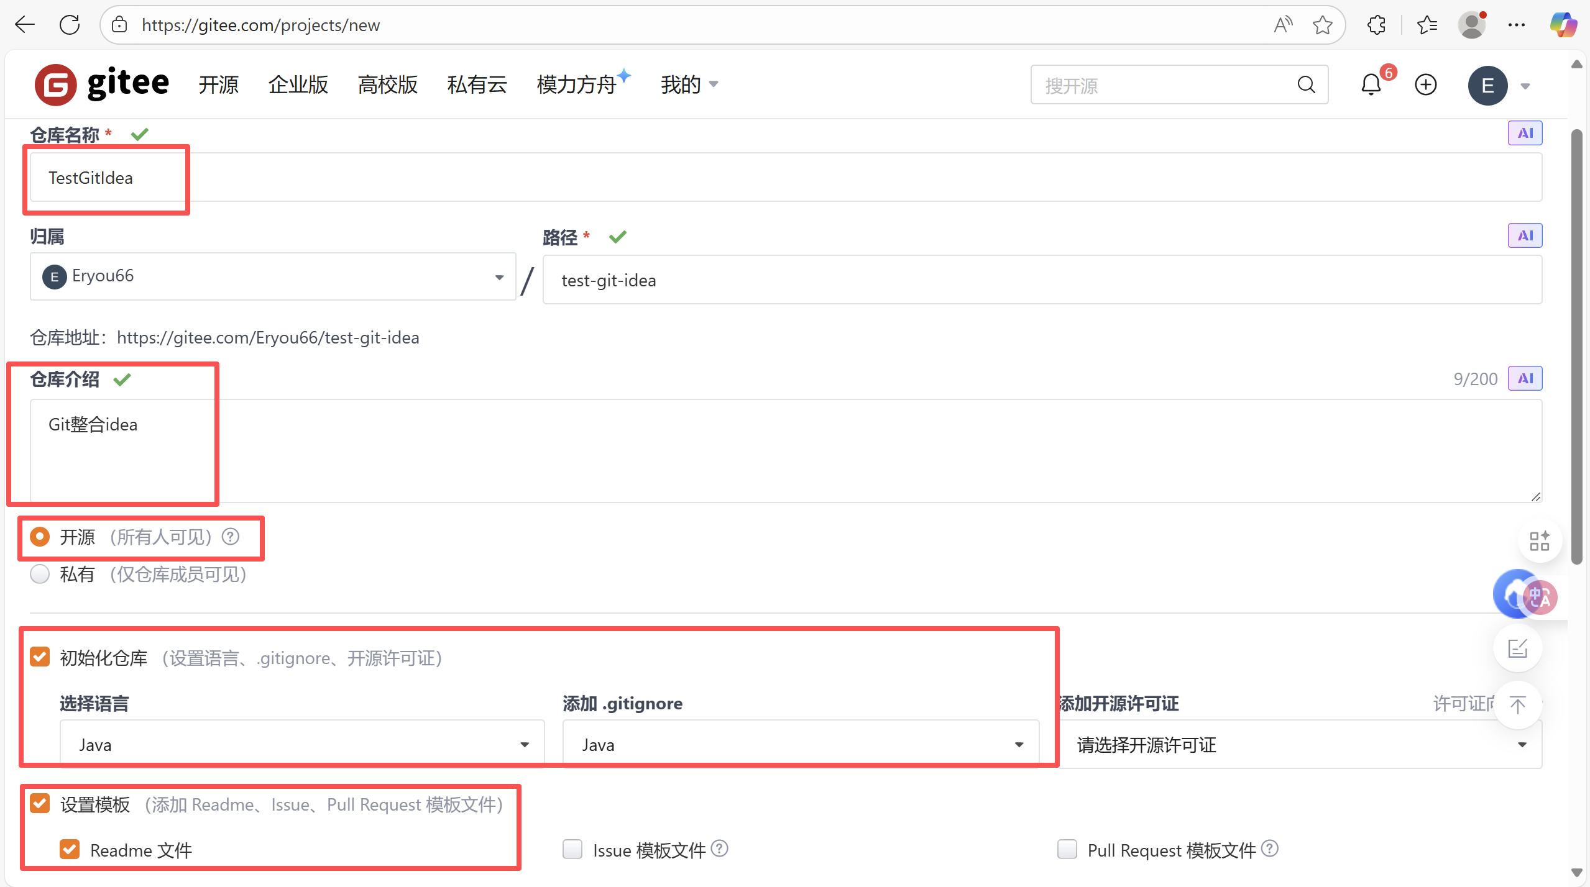Click the notification bell icon
This screenshot has width=1590, height=887.
pyautogui.click(x=1371, y=84)
